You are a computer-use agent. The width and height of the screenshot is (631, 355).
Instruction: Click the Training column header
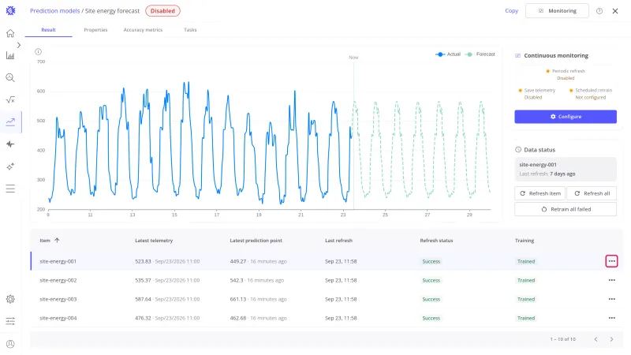click(525, 241)
